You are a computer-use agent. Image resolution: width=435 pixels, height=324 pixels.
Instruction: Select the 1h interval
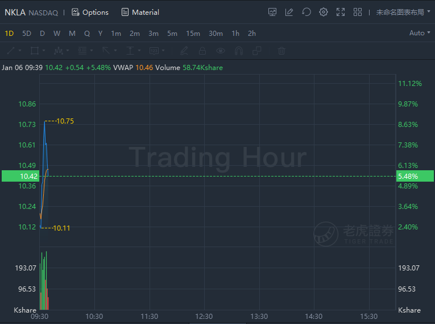(235, 34)
